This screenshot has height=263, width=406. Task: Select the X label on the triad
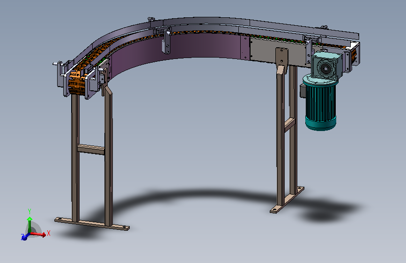tap(49, 233)
